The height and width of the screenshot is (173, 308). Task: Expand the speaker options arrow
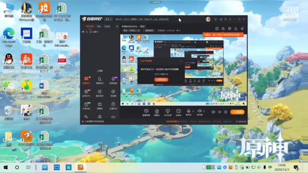click(x=204, y=111)
